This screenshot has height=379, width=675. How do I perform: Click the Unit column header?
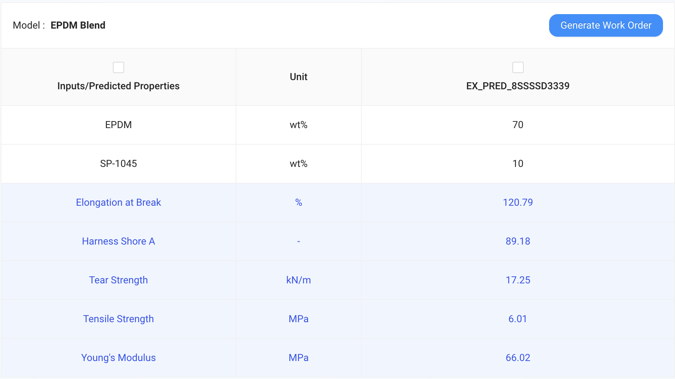[298, 77]
